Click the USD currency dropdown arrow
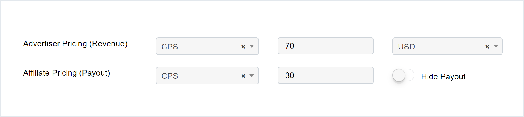This screenshot has height=117, width=524. pos(496,46)
